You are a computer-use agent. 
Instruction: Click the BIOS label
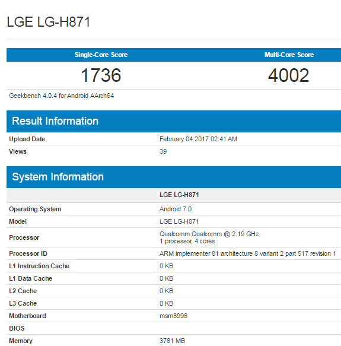(x=17, y=328)
